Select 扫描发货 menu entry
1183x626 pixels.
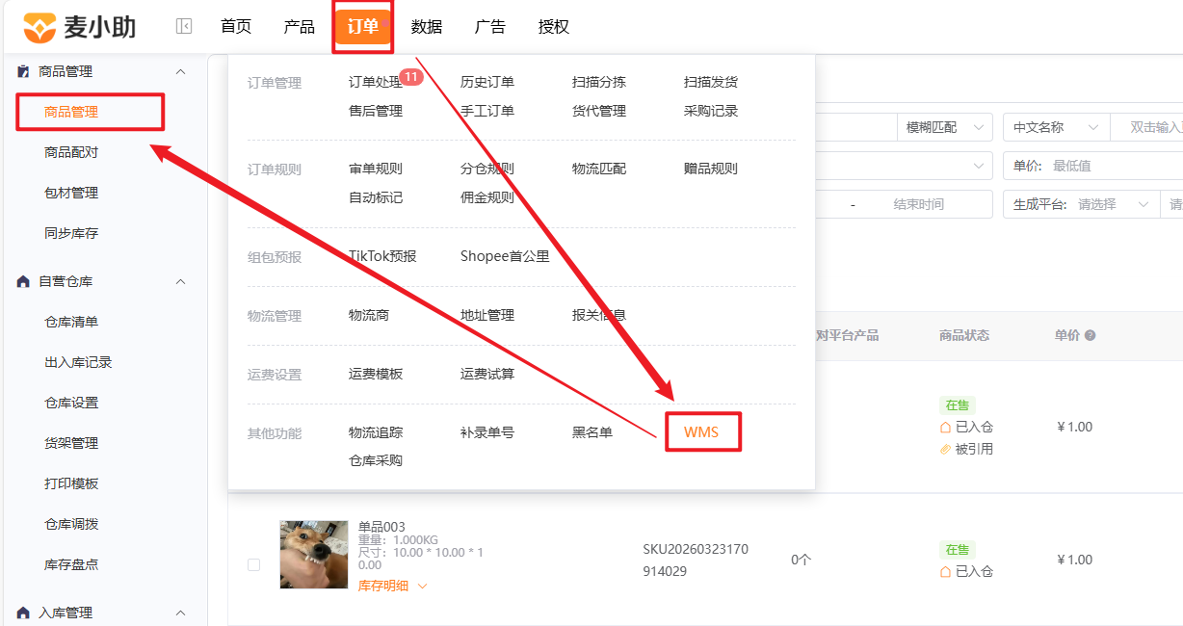point(711,83)
